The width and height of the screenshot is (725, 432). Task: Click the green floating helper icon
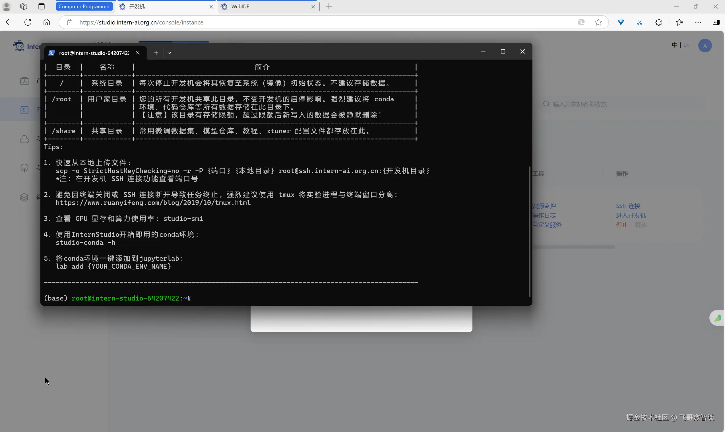tap(717, 318)
